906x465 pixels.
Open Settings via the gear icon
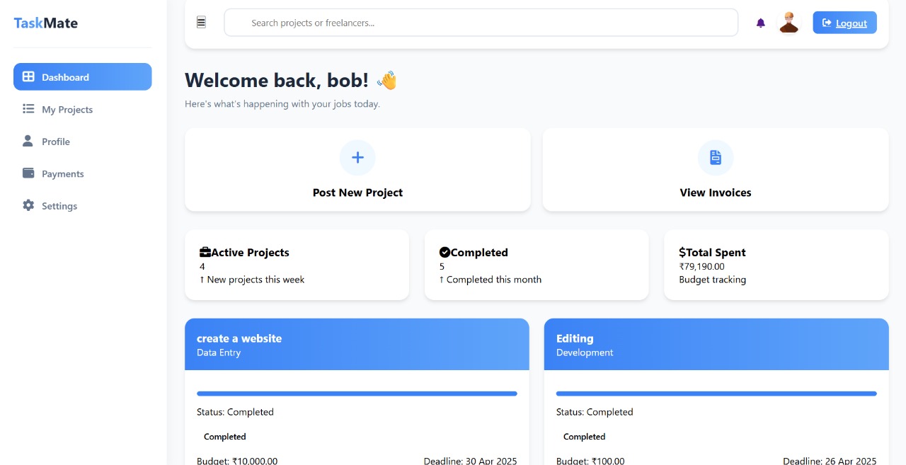point(27,205)
